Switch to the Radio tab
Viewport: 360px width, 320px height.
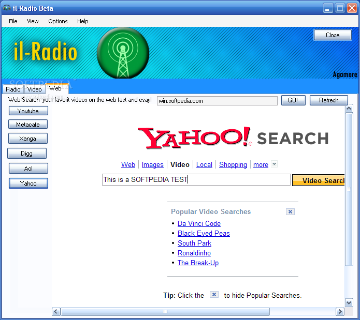coord(13,89)
